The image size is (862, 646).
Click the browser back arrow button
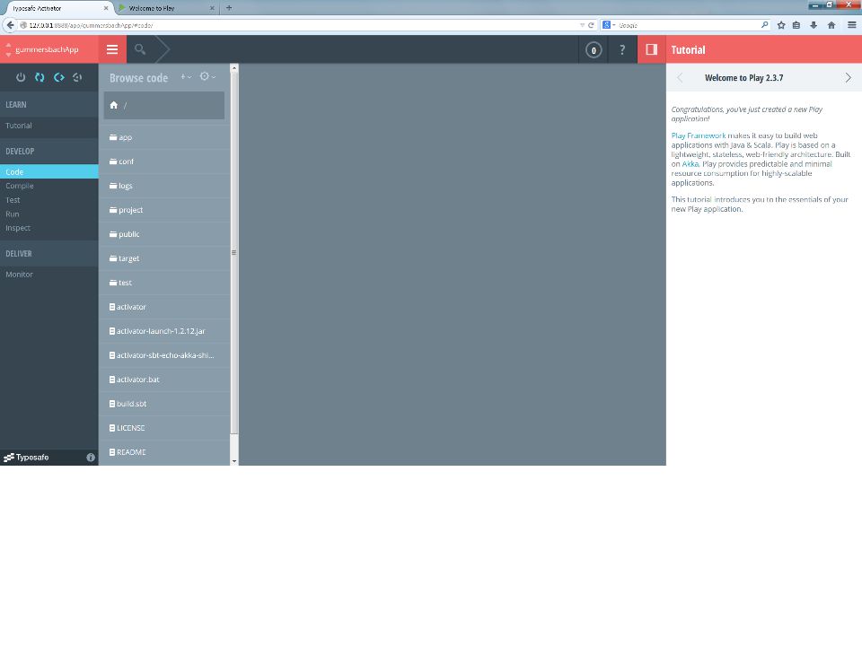coord(10,25)
